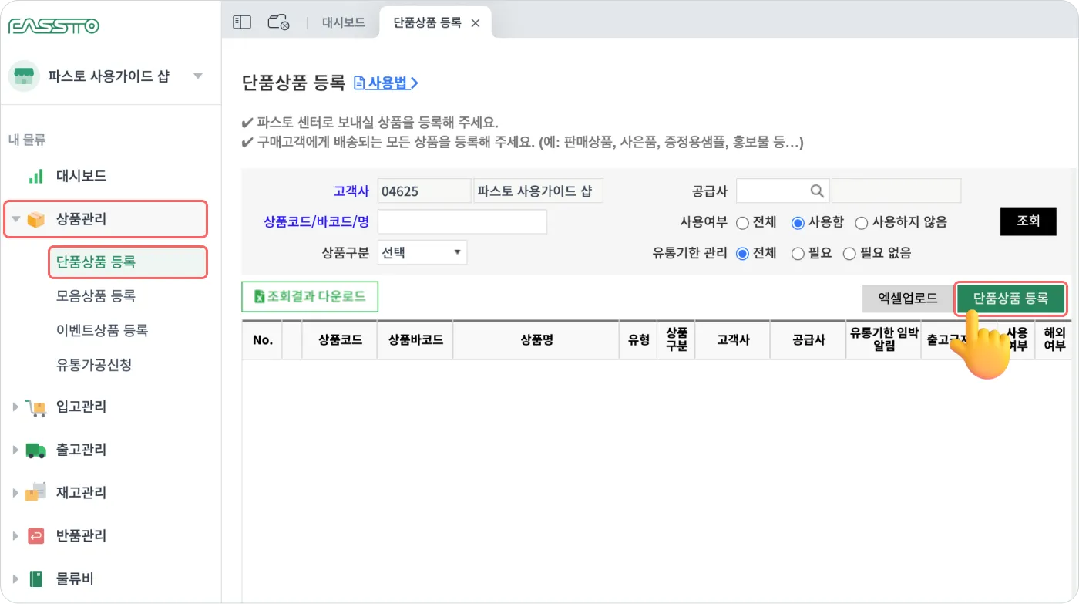Open 이벤트상품 등록 in the sidebar

(x=102, y=330)
